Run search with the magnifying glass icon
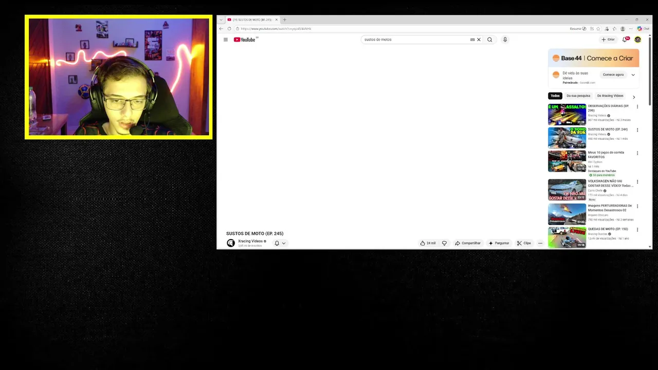This screenshot has width=658, height=370. tap(489, 40)
